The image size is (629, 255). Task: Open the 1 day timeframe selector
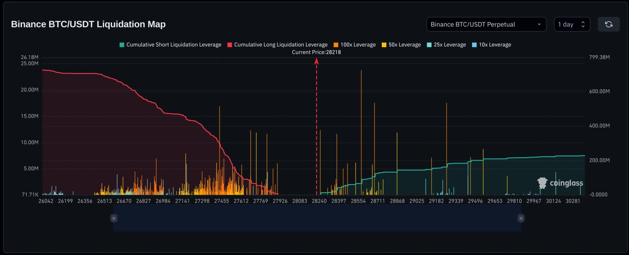coord(572,24)
